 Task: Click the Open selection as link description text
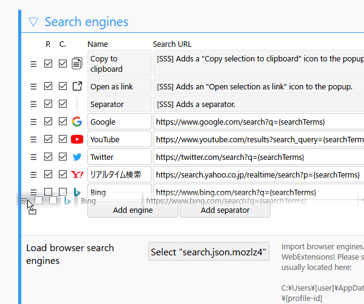(255, 86)
